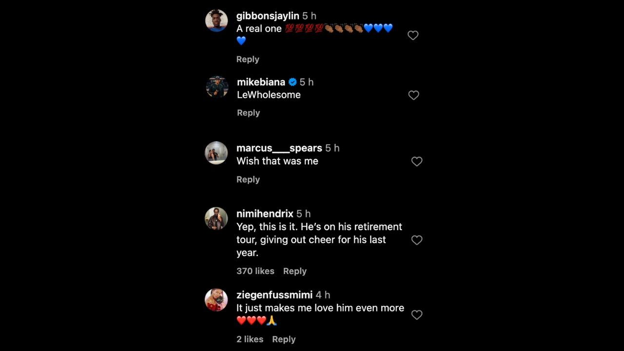This screenshot has height=351, width=624.
Task: Like mikebiana's comment using the heart icon
Action: pyautogui.click(x=413, y=95)
